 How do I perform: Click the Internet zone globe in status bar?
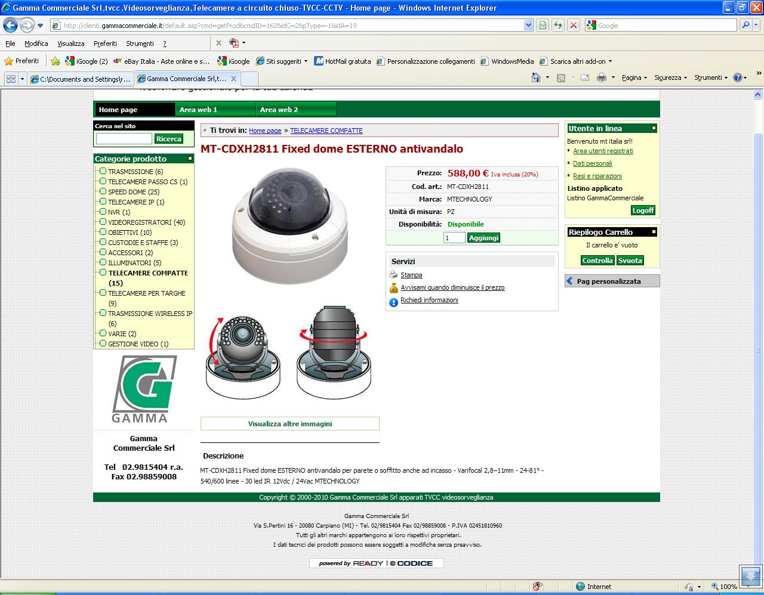[580, 587]
